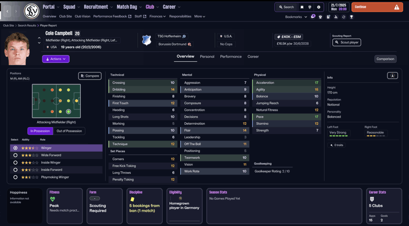This screenshot has width=409, height=226.
Task: Select the Inside Winger role radio button
Action: [x=15, y=163]
